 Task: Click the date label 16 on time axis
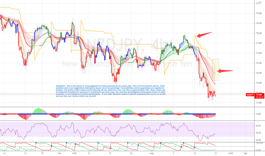(x=195, y=153)
